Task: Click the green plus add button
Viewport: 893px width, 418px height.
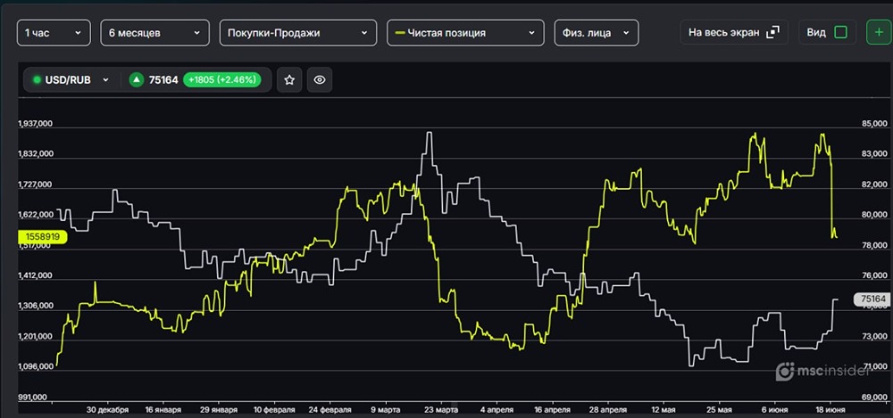Action: pos(879,32)
